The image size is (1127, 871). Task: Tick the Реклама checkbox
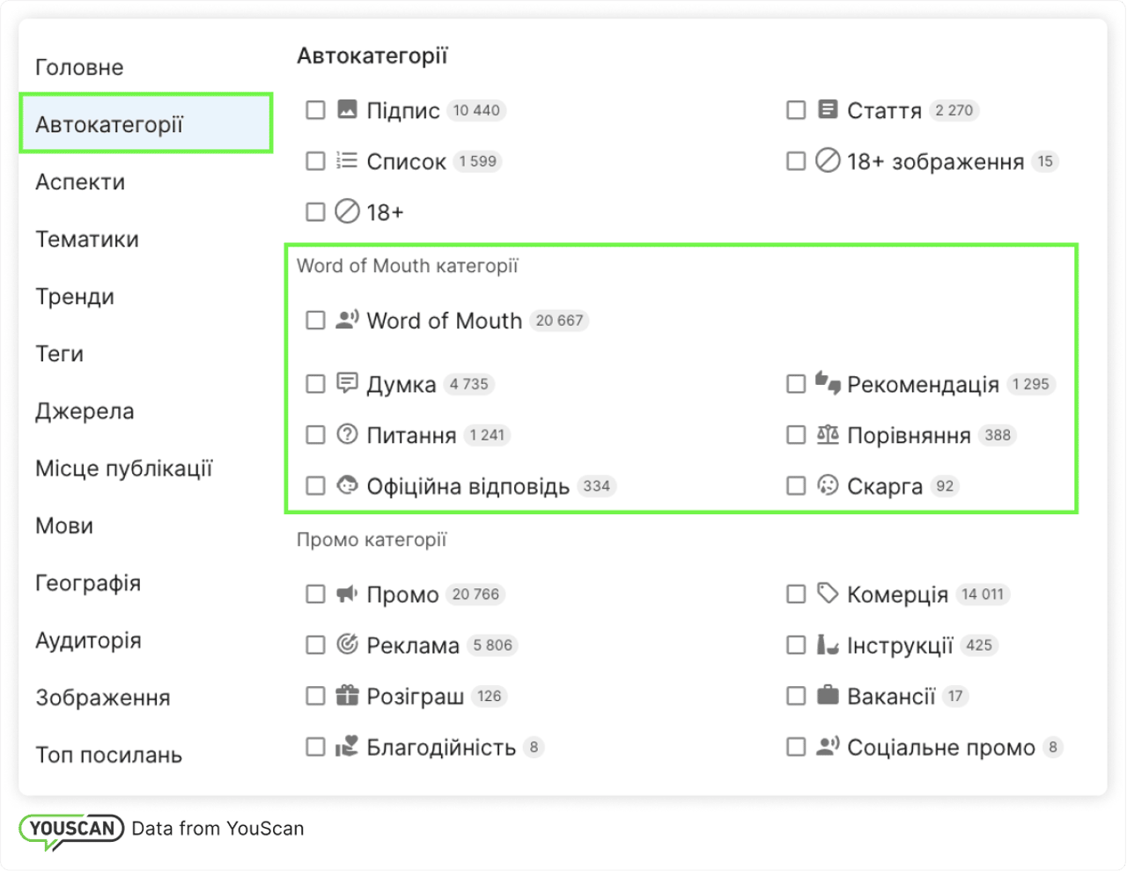[315, 645]
